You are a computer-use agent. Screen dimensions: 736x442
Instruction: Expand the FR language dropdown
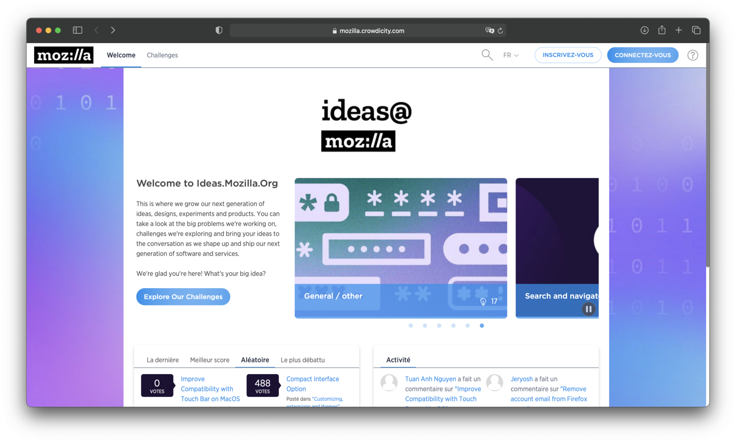click(x=511, y=55)
